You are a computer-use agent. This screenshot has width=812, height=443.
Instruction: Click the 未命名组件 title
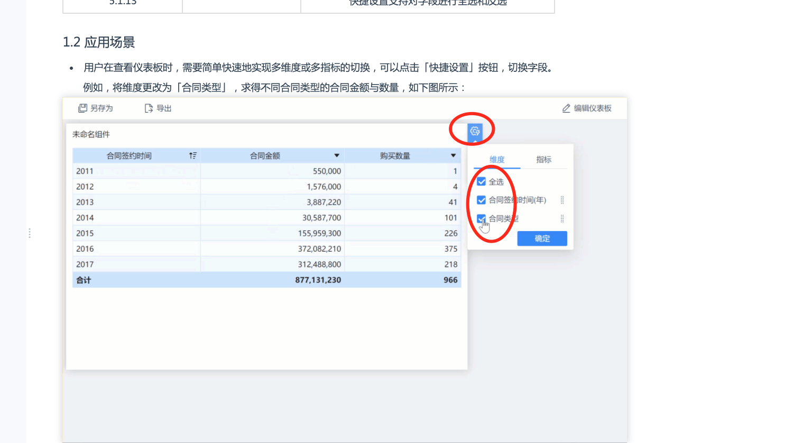[91, 134]
